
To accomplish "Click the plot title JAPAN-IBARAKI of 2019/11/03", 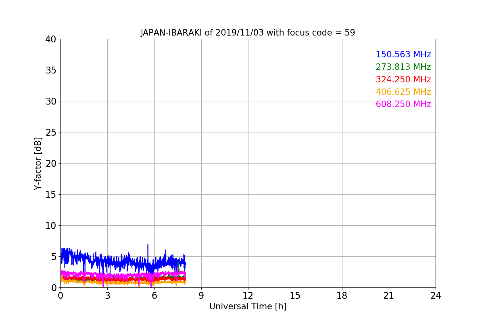I will pyautogui.click(x=248, y=33).
